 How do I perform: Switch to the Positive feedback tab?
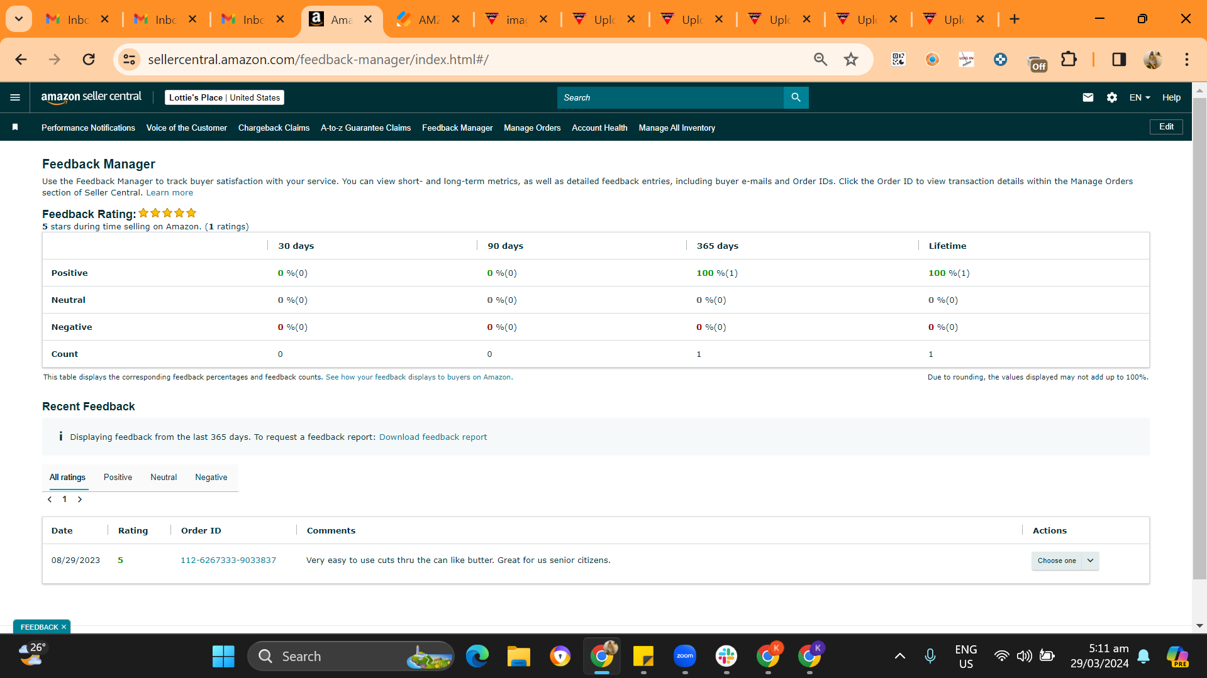[118, 478]
